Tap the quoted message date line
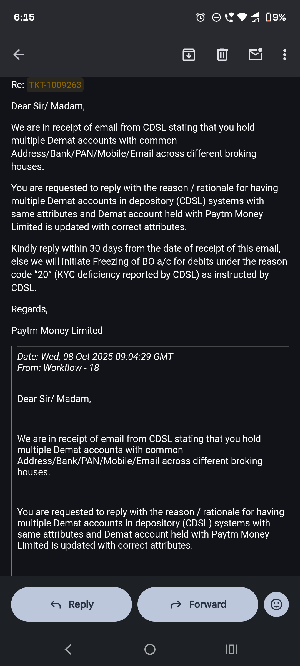300x666 pixels. (x=95, y=357)
